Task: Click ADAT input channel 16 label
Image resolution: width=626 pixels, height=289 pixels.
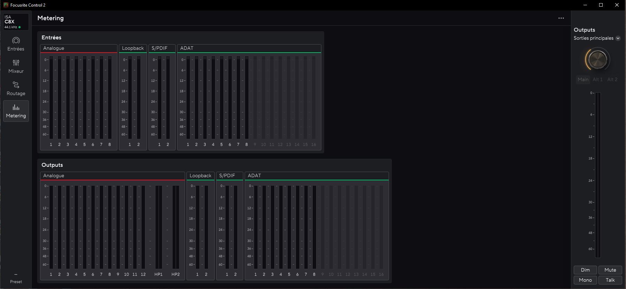Action: [x=314, y=144]
